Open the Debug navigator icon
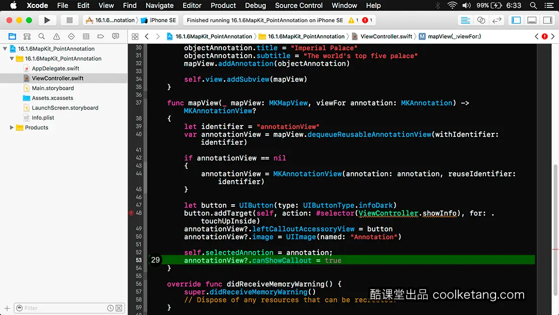The height and width of the screenshot is (315, 559). [86, 36]
